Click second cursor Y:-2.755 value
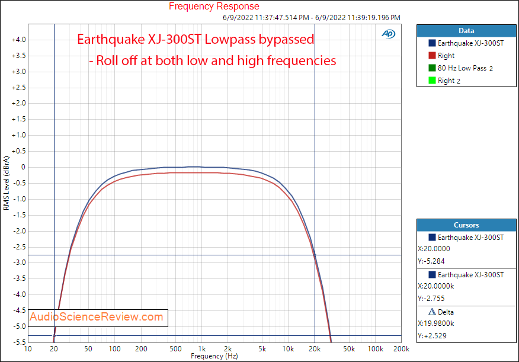 pyautogui.click(x=431, y=299)
